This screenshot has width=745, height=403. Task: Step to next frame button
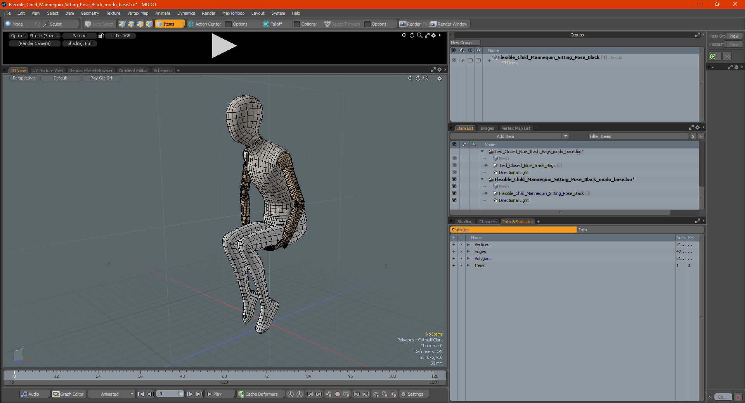pos(190,394)
